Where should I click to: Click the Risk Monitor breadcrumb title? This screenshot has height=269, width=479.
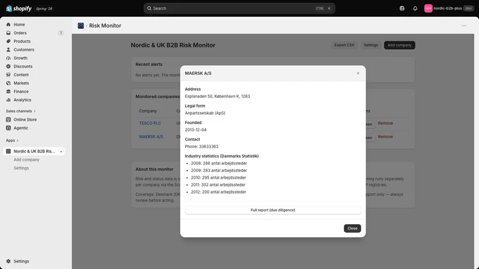click(105, 26)
